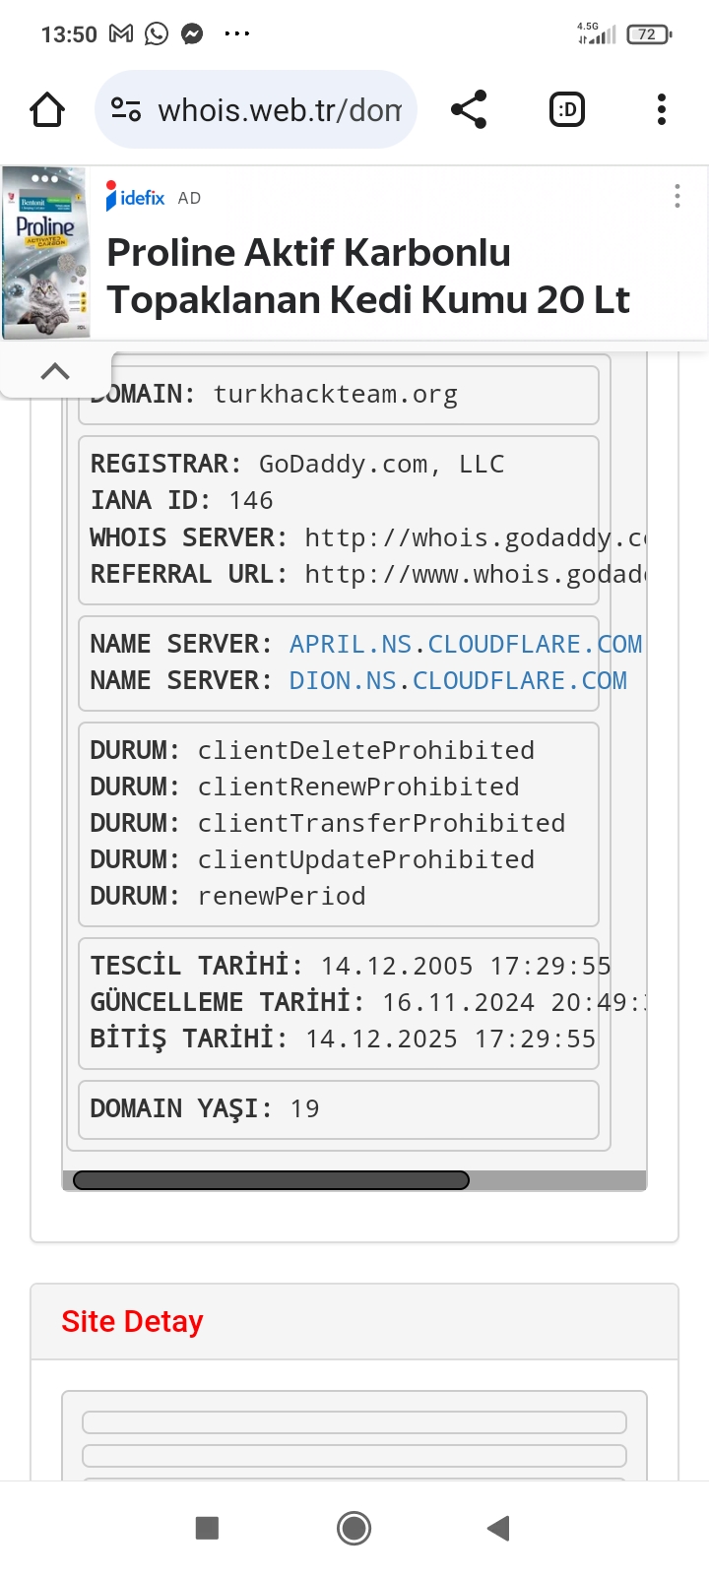Open ad options three-dot menu
The image size is (709, 1575).
(677, 196)
